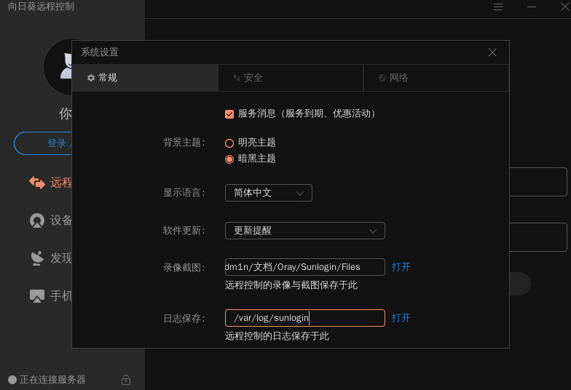Click the globe icon on 网络 tab

click(x=382, y=78)
